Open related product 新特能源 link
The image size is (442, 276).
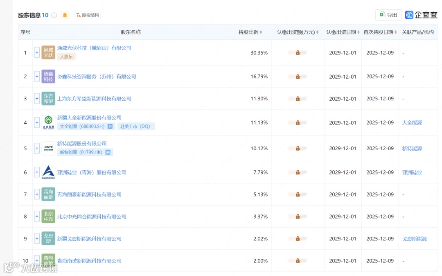coord(412,148)
